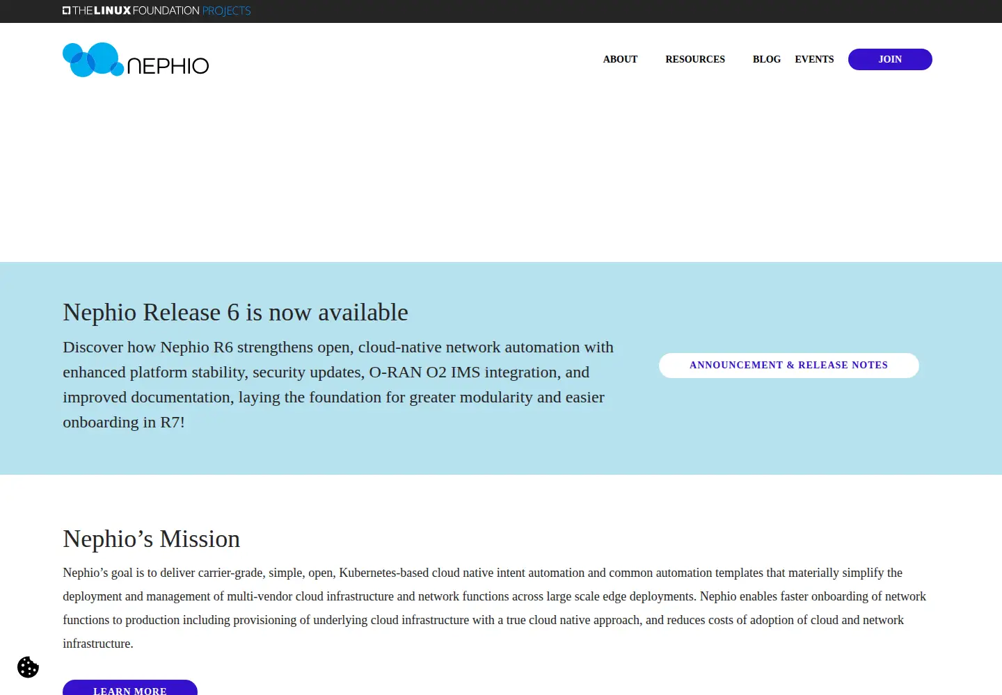This screenshot has width=1002, height=695.
Task: Click the Nephio logo
Action: (136, 60)
